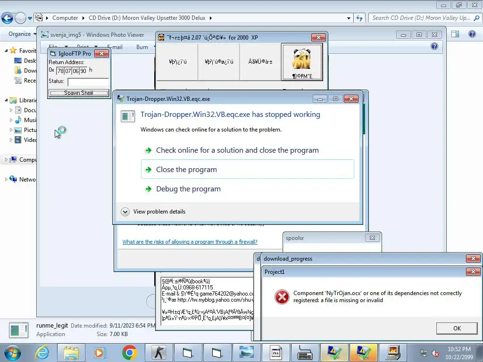The image size is (483, 362).
Task: Expand the Network tree node
Action: [6, 179]
